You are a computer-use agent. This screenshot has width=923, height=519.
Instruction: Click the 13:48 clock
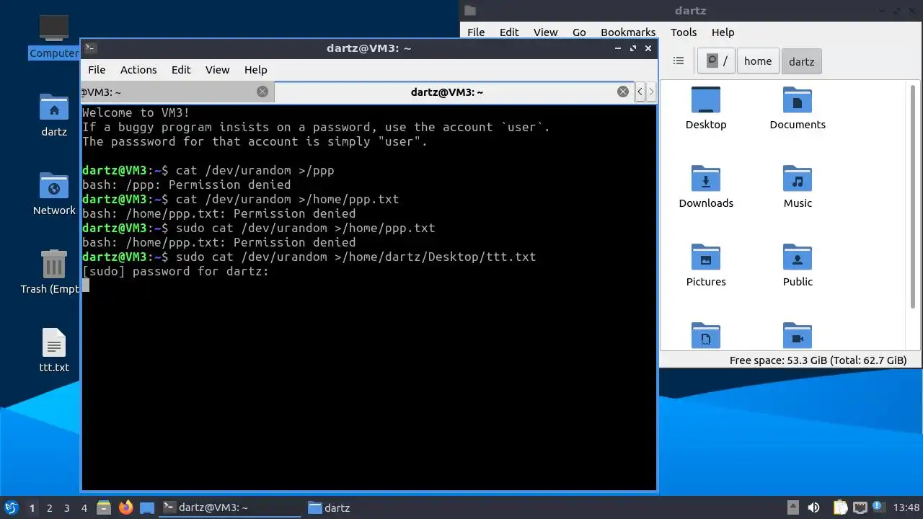tap(906, 507)
